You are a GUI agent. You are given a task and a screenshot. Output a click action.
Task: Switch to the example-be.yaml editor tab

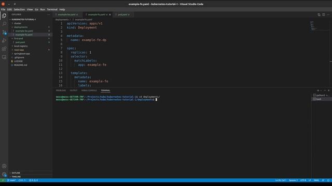[x=67, y=14]
